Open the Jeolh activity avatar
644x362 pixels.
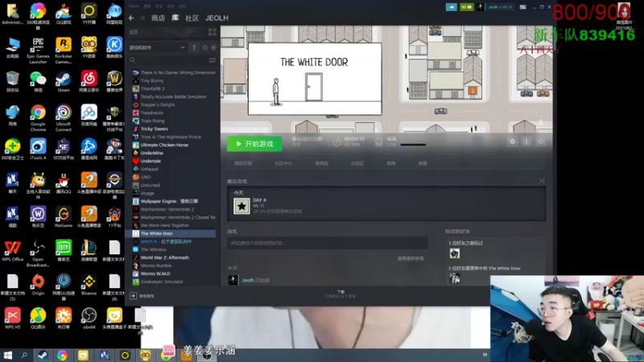pos(233,280)
